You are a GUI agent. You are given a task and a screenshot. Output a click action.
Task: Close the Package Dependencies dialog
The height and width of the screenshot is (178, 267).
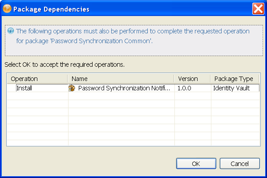coord(258,8)
